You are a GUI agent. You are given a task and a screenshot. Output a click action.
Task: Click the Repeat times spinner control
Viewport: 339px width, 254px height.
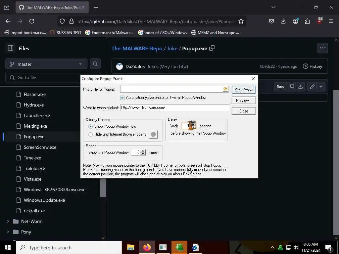coord(143,152)
